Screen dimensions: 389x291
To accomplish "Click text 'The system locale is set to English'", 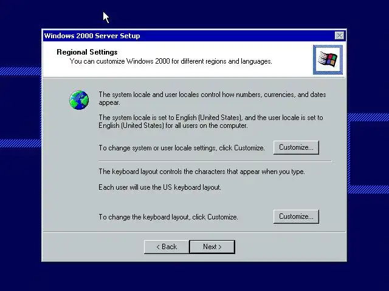I will (147, 118).
